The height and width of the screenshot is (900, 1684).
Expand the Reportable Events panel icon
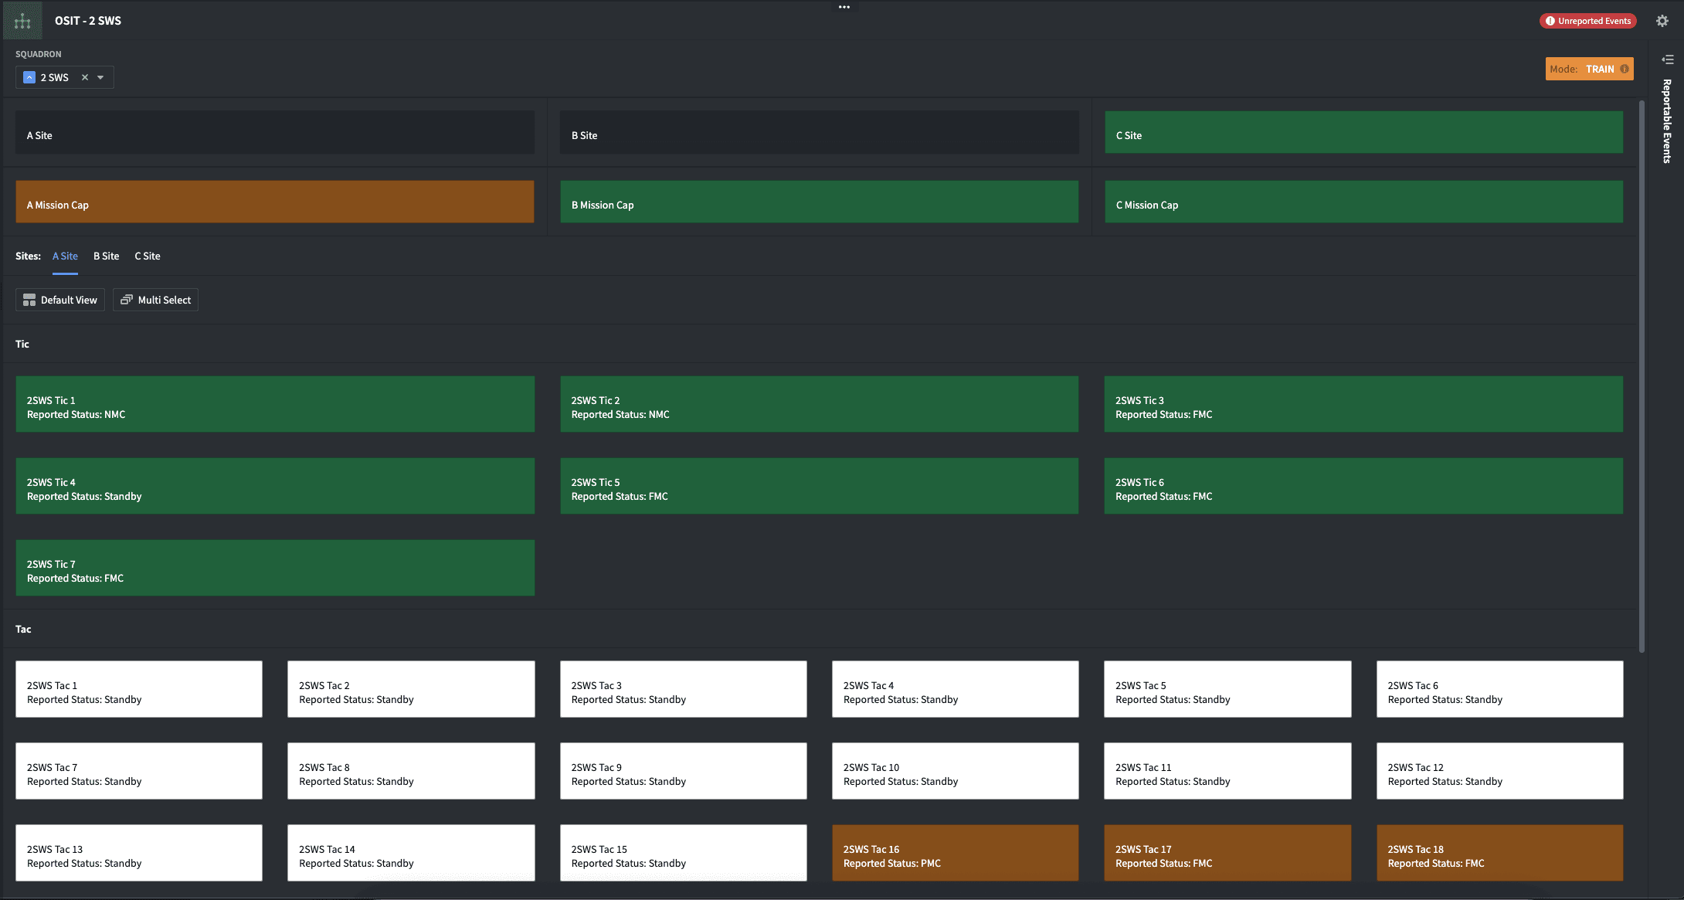(x=1668, y=59)
